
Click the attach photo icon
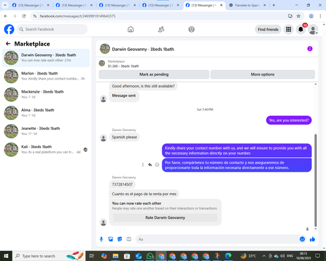pos(111,239)
